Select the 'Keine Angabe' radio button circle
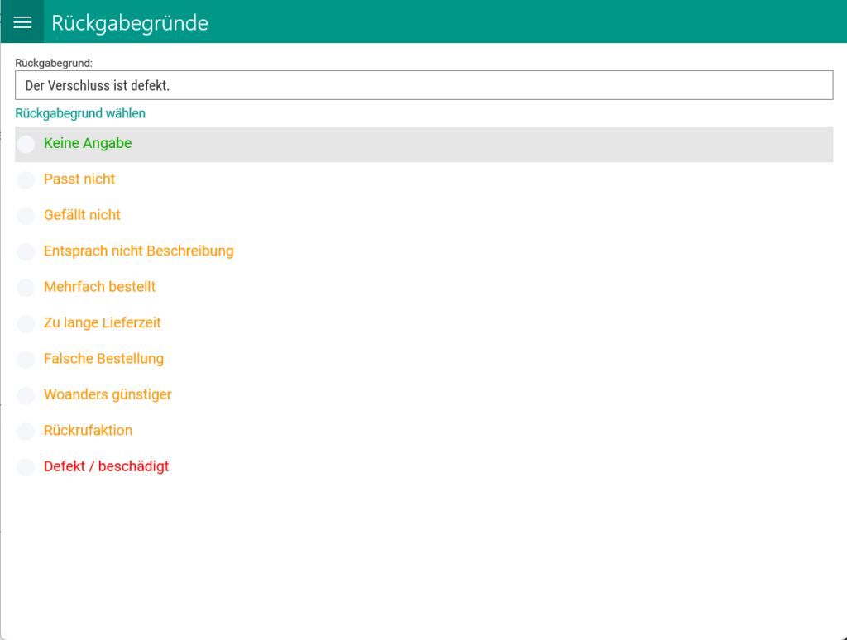This screenshot has height=640, width=847. [x=26, y=144]
